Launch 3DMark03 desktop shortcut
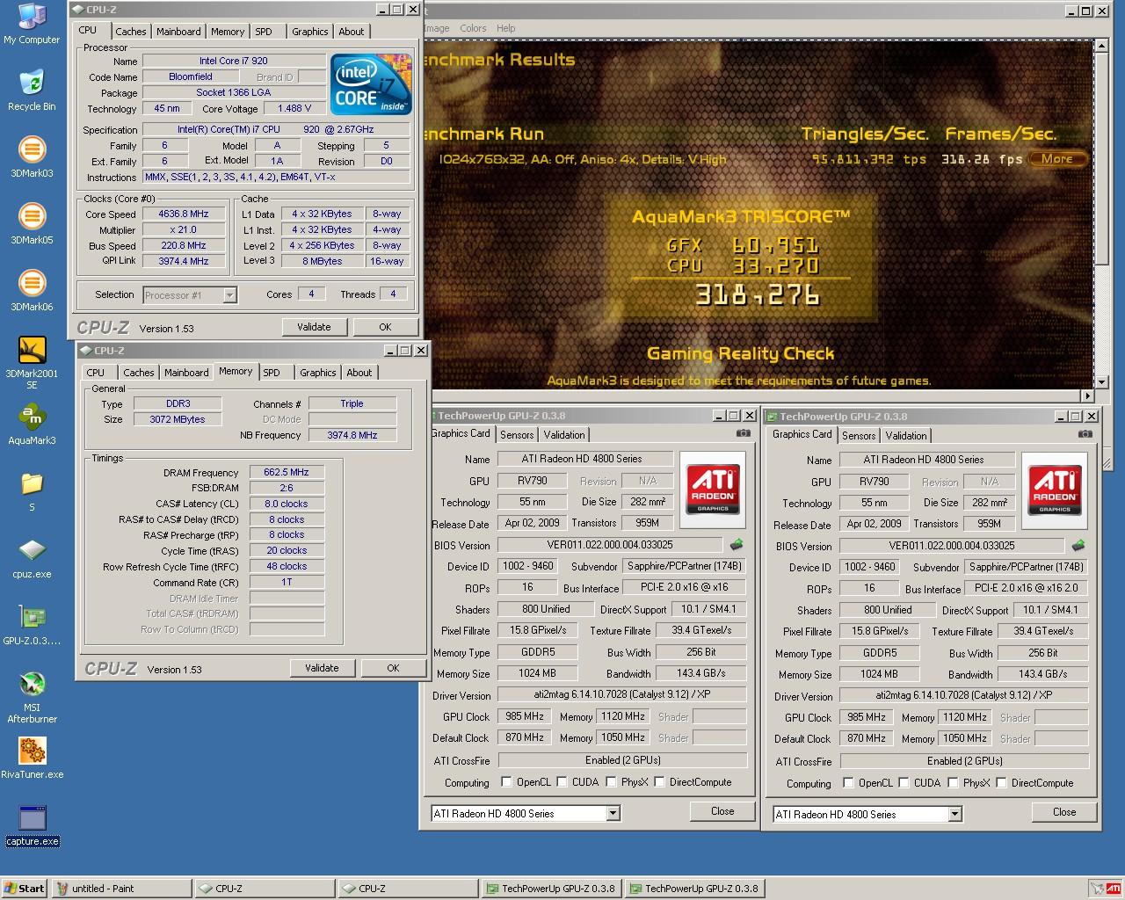This screenshot has width=1125, height=900. (x=32, y=156)
